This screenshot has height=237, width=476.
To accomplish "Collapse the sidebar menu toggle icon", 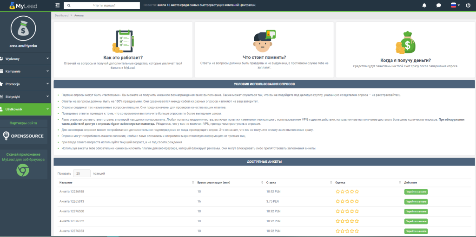I will [58, 5].
